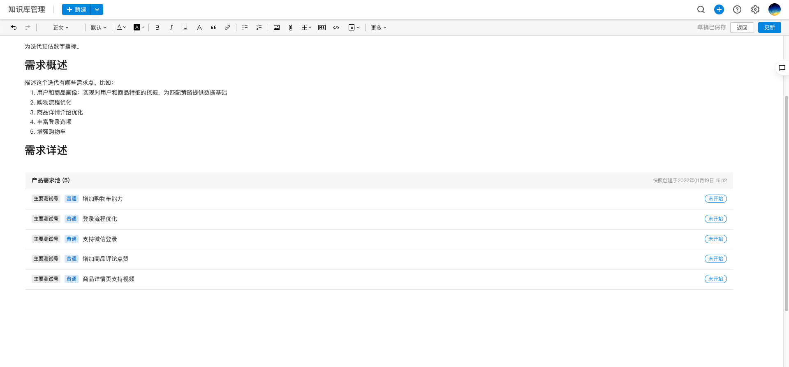Click the 产品需求池 (5) header

(x=51, y=180)
